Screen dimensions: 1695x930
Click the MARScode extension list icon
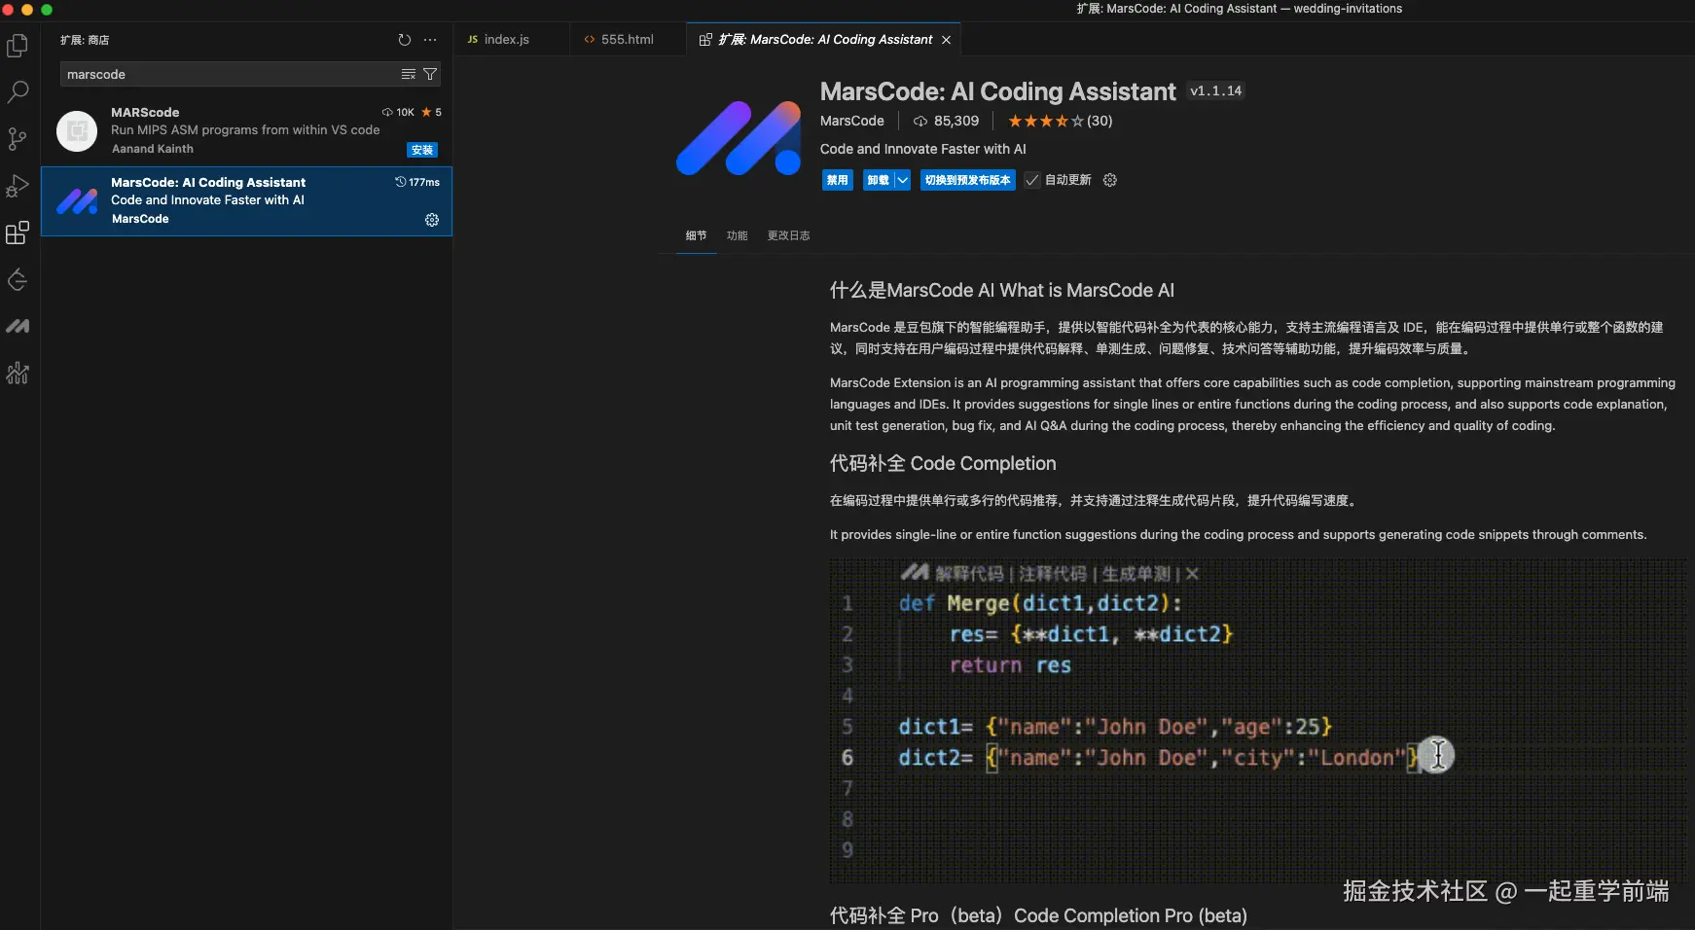point(77,131)
